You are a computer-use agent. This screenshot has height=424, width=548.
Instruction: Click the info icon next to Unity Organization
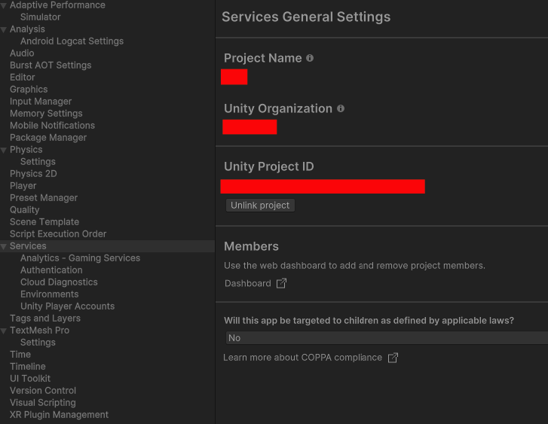point(341,108)
